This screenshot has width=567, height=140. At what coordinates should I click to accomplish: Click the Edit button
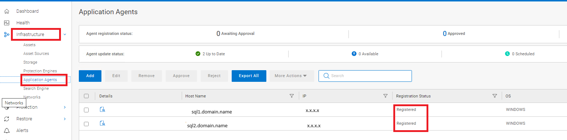116,76
